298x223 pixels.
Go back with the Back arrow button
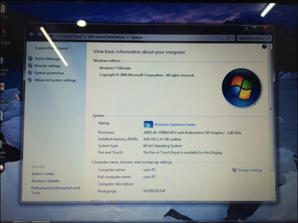(x=31, y=35)
